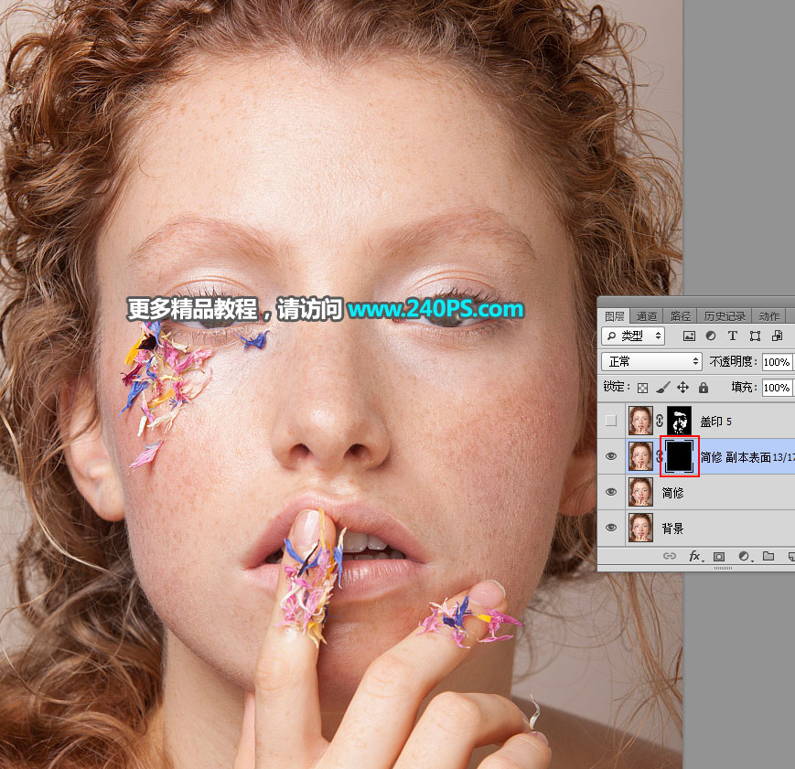795x769 pixels.
Task: Create new fill or adjustment layer
Action: tap(745, 556)
